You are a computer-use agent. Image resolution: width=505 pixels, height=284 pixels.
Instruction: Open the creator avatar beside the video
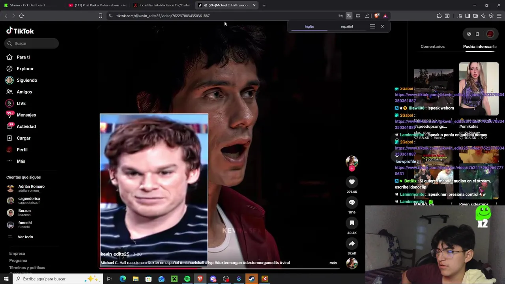(352, 161)
